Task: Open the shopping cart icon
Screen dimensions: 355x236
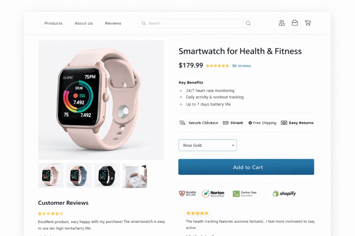Action: click(308, 23)
